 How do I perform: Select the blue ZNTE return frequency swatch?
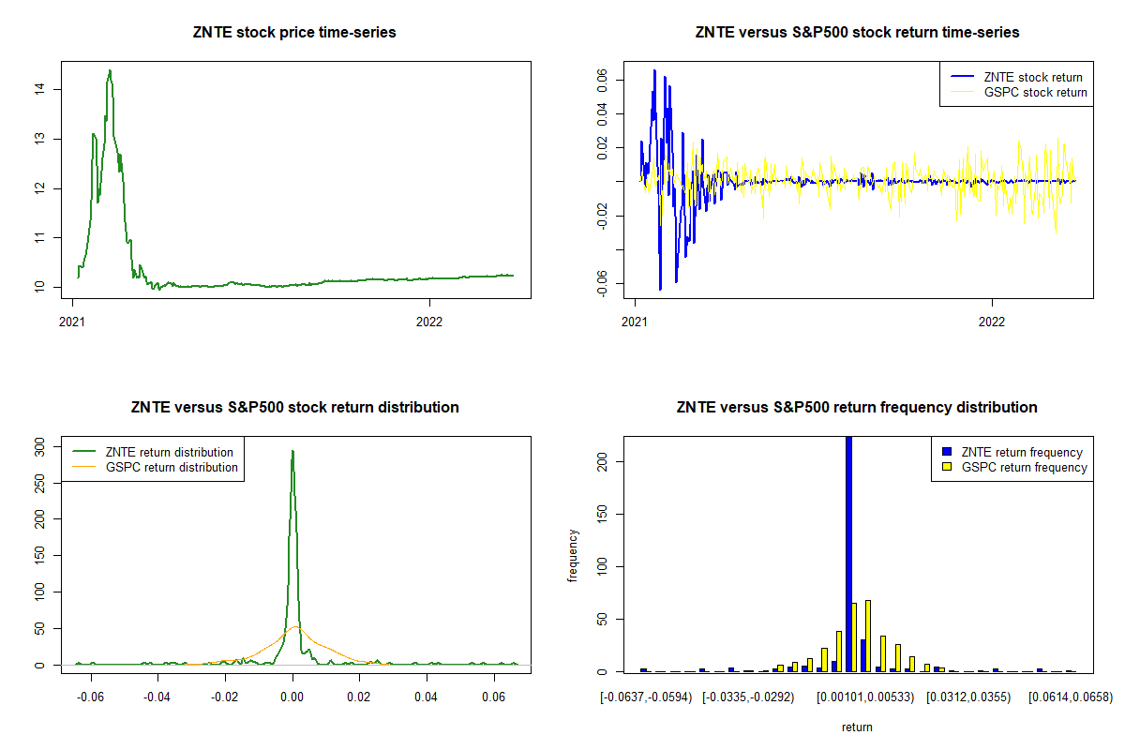(946, 453)
